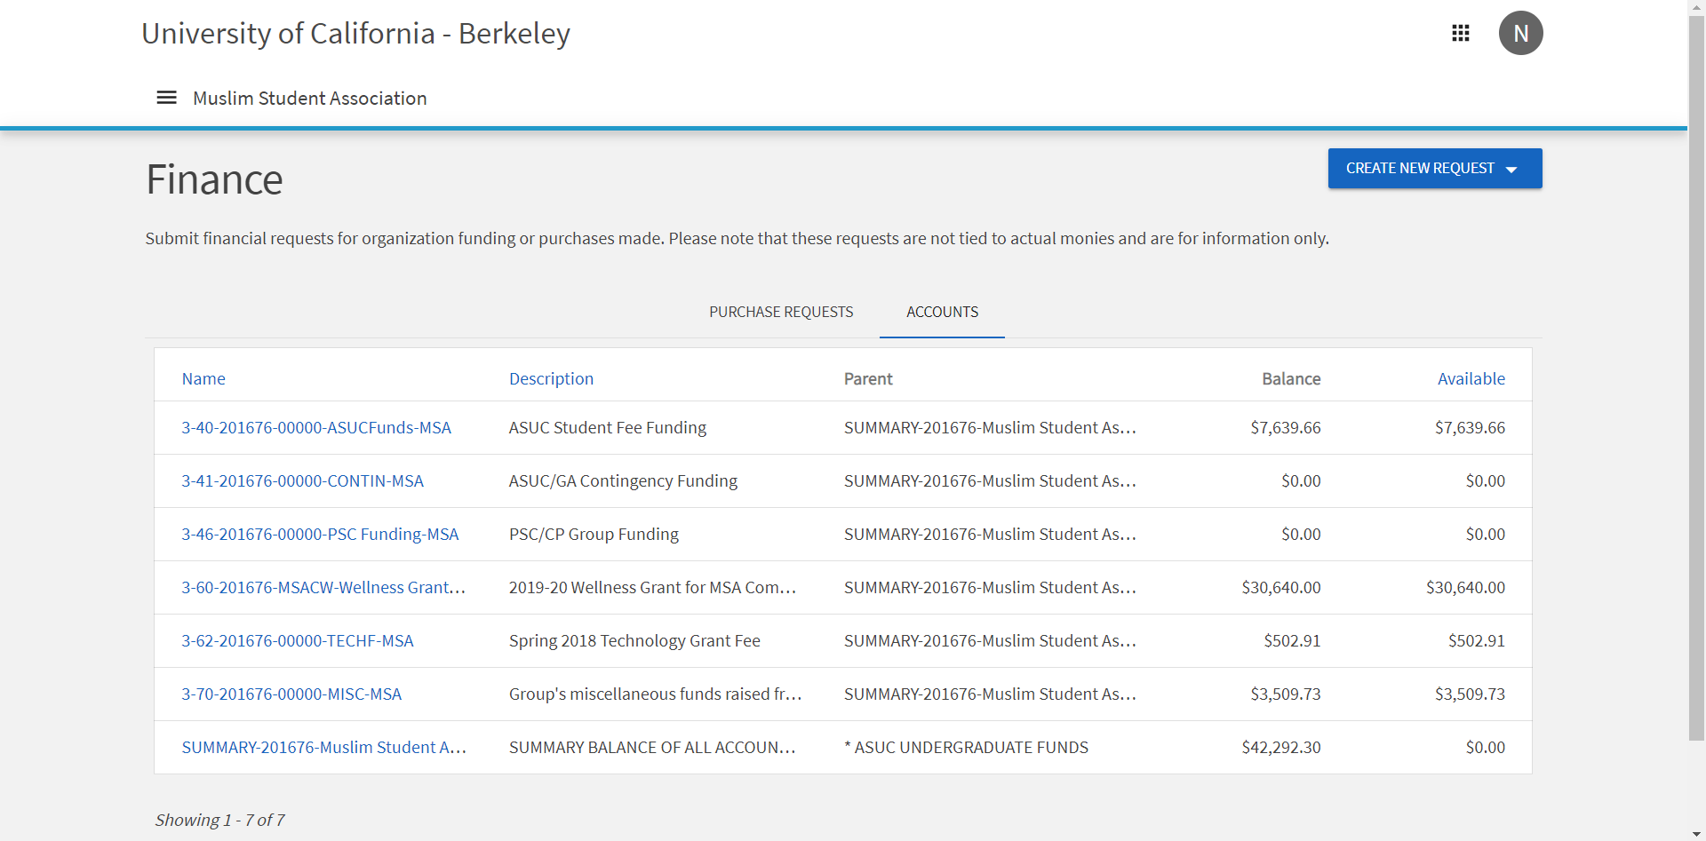Open the apps grid launcher
Viewport: 1706px width, 841px height.
1461,33
